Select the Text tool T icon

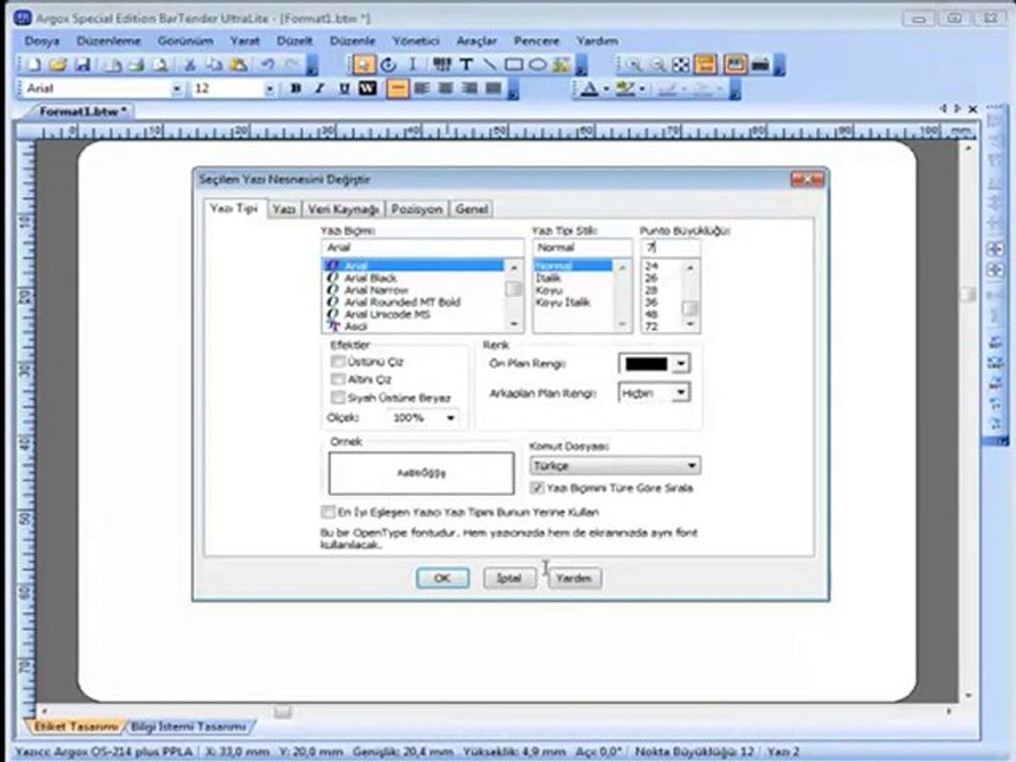466,66
